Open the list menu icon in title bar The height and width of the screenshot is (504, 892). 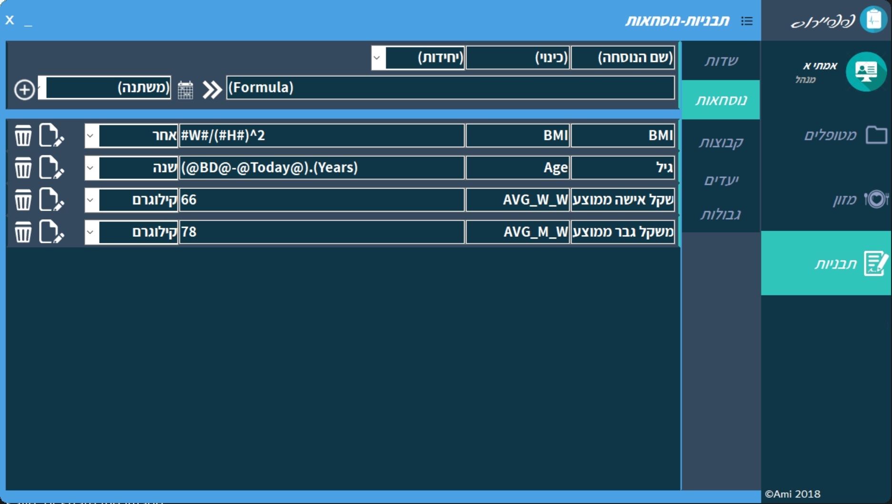747,21
